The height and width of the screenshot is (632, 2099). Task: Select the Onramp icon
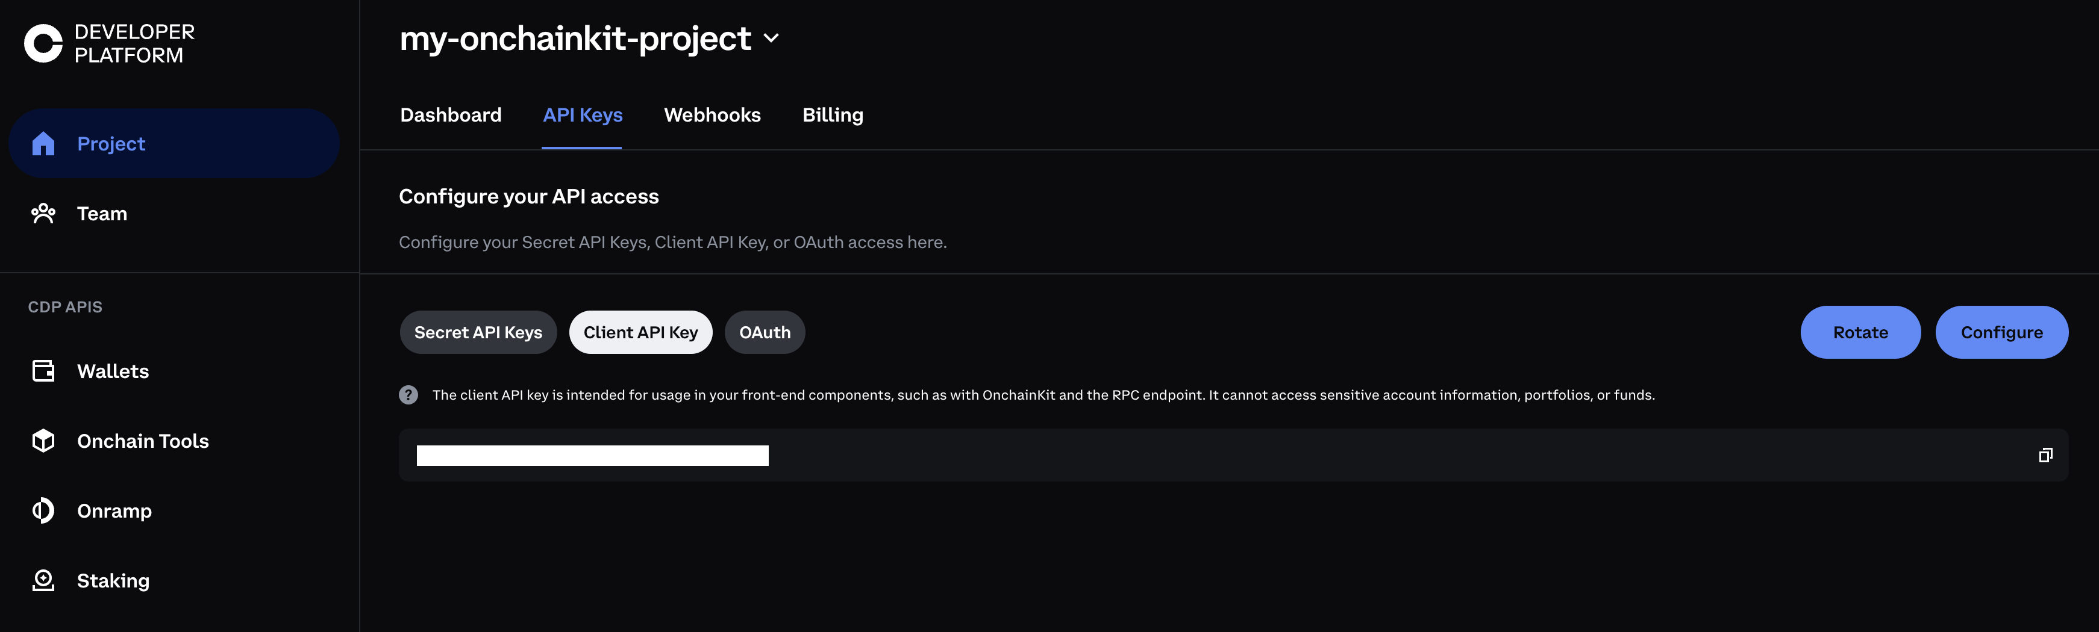(42, 510)
